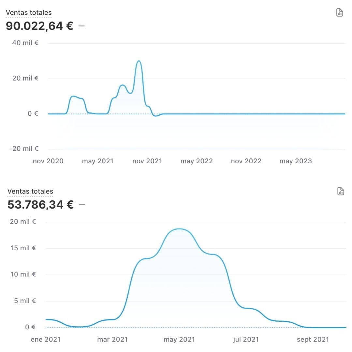Select sept 2021 axis label in lower chart
Image resolution: width=352 pixels, height=352 pixels.
coord(313,339)
